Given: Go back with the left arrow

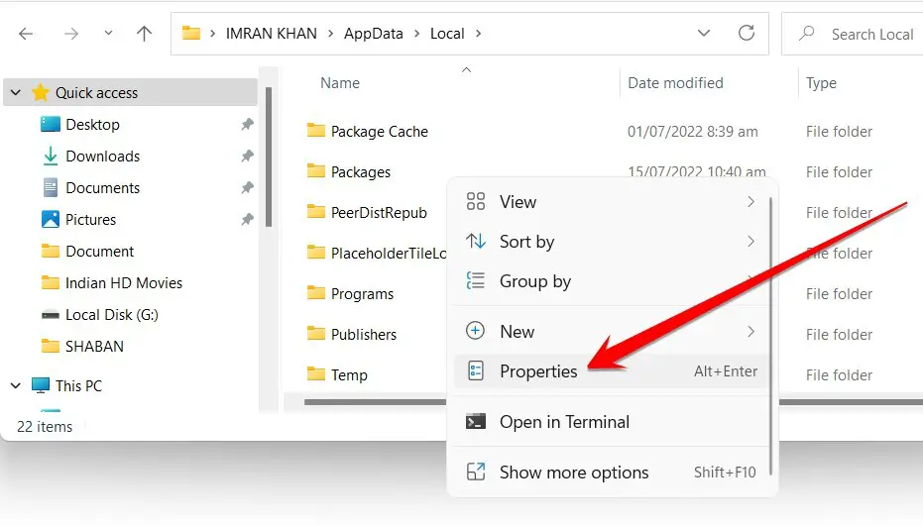Looking at the screenshot, I should pyautogui.click(x=26, y=34).
